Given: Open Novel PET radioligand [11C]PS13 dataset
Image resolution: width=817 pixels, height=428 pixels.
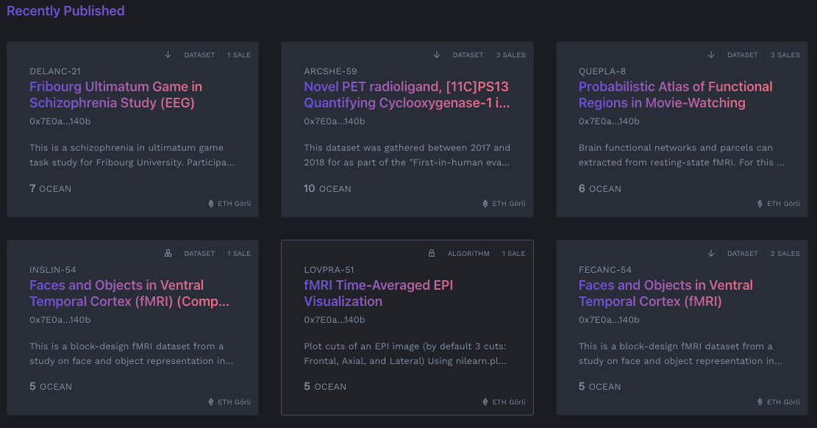Looking at the screenshot, I should (x=406, y=95).
